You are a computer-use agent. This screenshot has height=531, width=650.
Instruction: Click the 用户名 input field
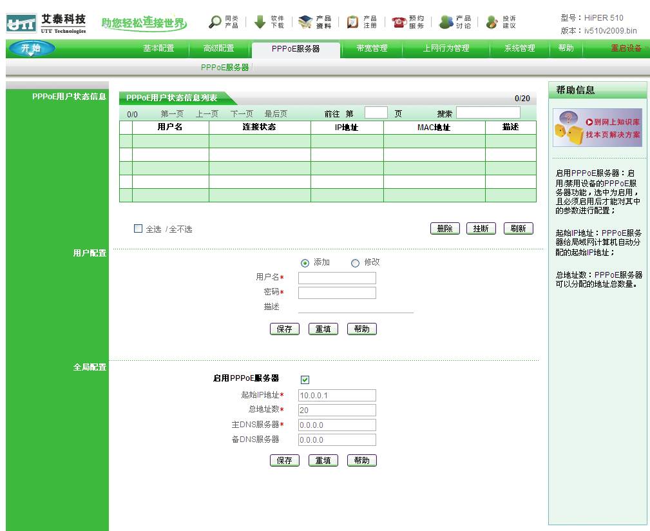[337, 278]
